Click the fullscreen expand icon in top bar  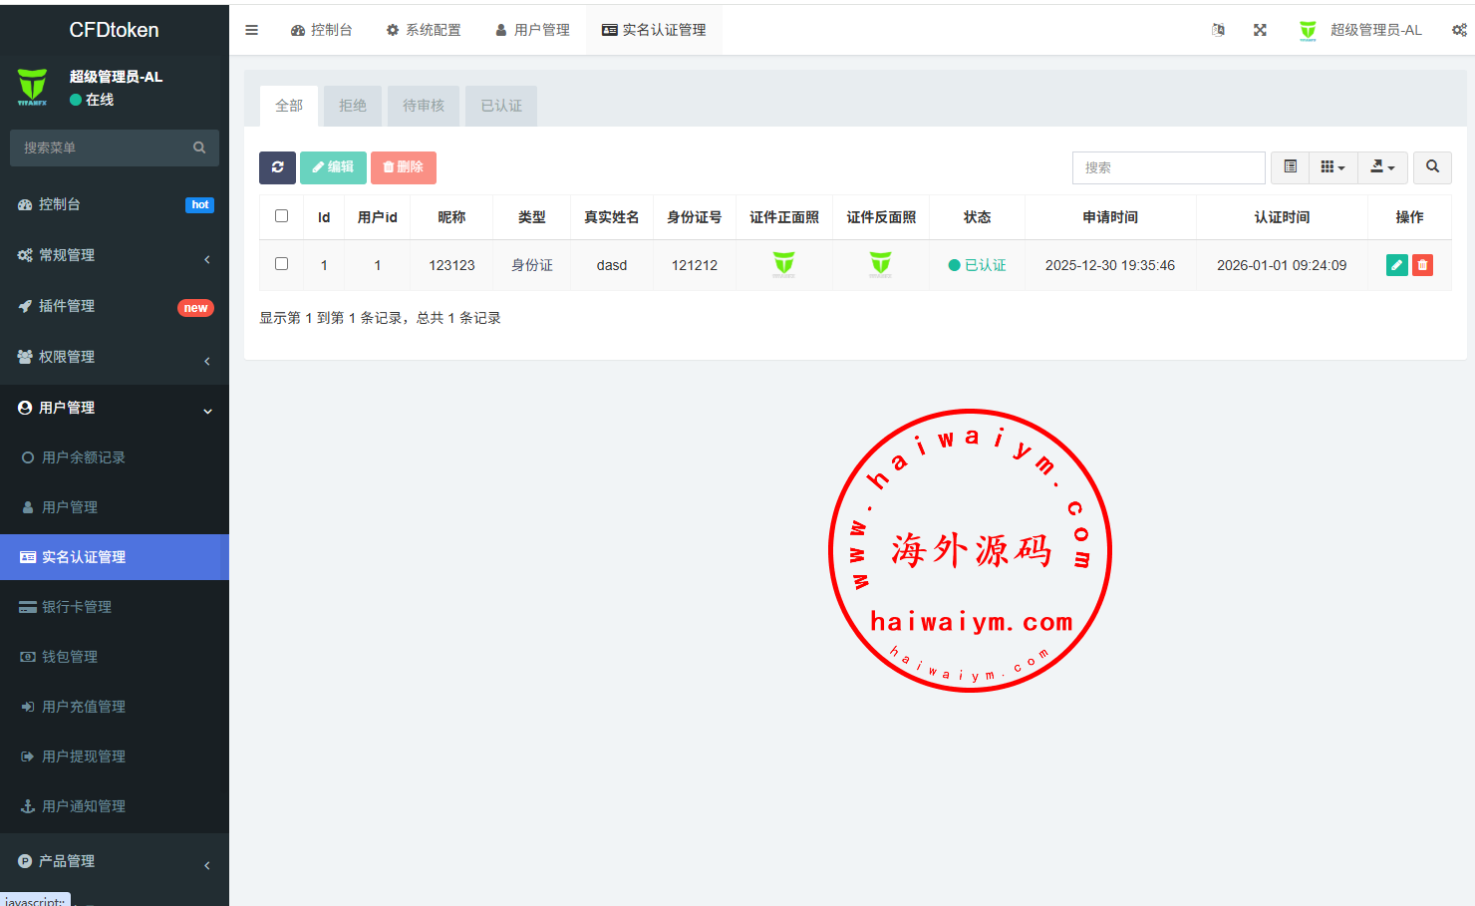pyautogui.click(x=1260, y=30)
